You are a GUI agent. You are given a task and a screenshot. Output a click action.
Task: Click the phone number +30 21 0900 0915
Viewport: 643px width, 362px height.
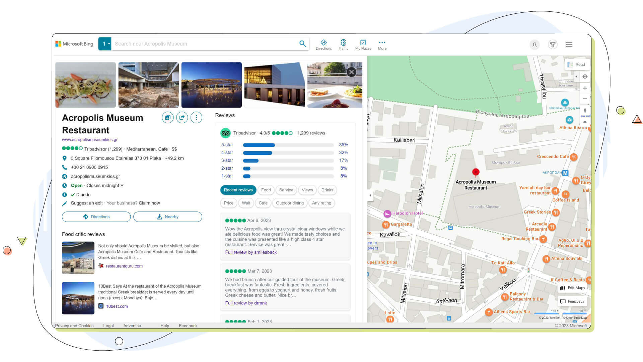89,167
